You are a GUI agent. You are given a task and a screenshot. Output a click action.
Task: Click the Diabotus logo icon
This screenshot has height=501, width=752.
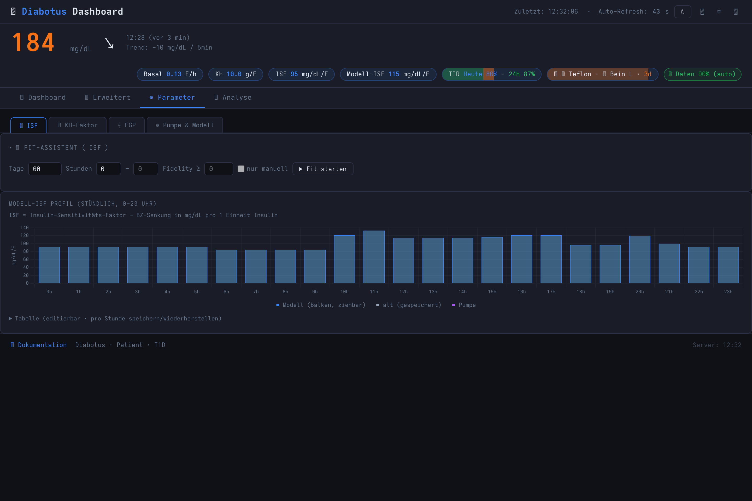click(13, 11)
